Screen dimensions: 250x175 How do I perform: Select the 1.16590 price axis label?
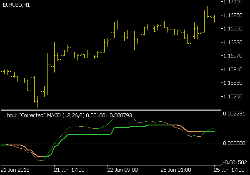[x=233, y=29]
